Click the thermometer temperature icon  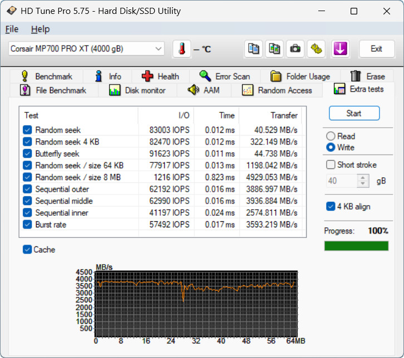click(181, 49)
